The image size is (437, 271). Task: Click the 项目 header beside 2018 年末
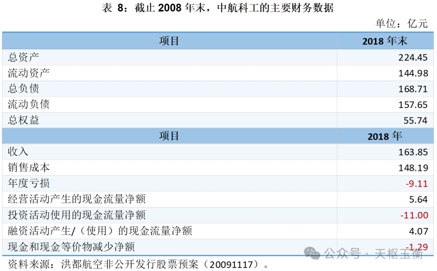pyautogui.click(x=169, y=41)
